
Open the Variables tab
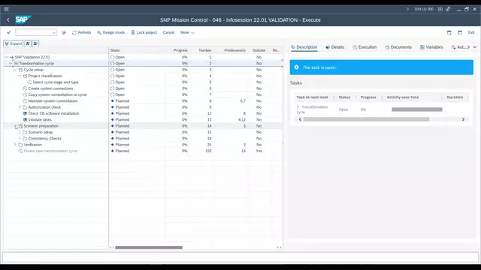click(x=431, y=47)
